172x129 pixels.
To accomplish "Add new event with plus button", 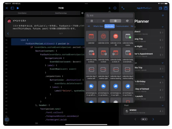I will click(x=163, y=15).
